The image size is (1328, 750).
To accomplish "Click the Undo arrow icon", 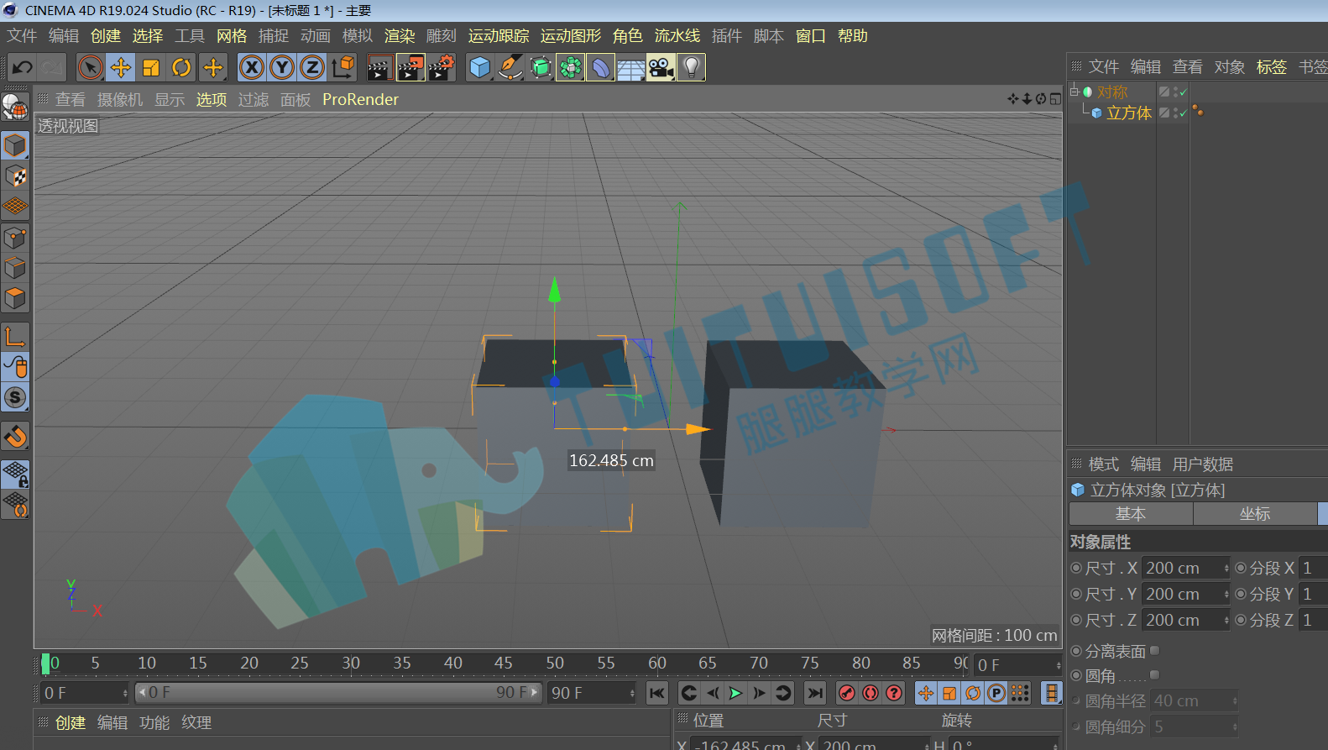I will click(23, 67).
